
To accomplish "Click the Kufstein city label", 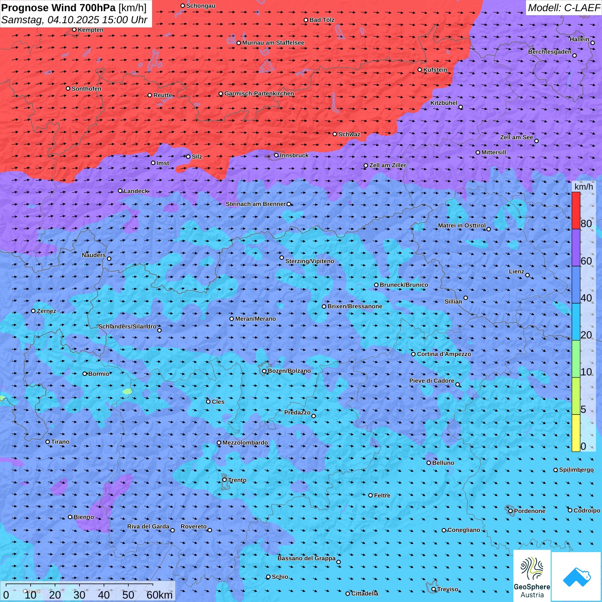I will (435, 70).
